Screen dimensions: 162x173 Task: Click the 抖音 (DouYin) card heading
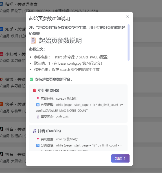pyautogui.click(x=49, y=131)
